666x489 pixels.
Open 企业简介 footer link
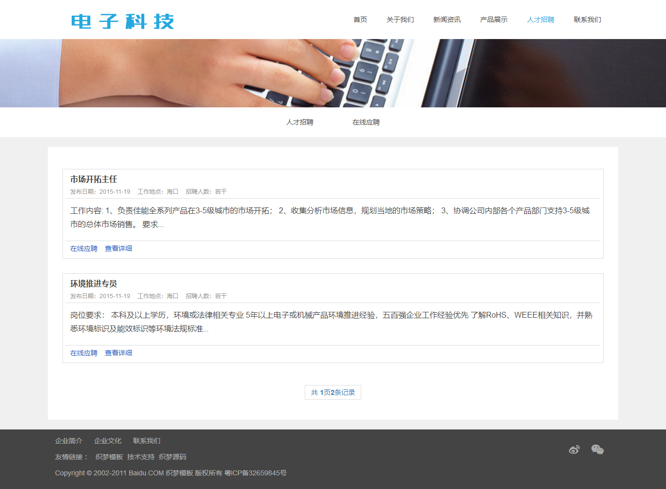69,441
